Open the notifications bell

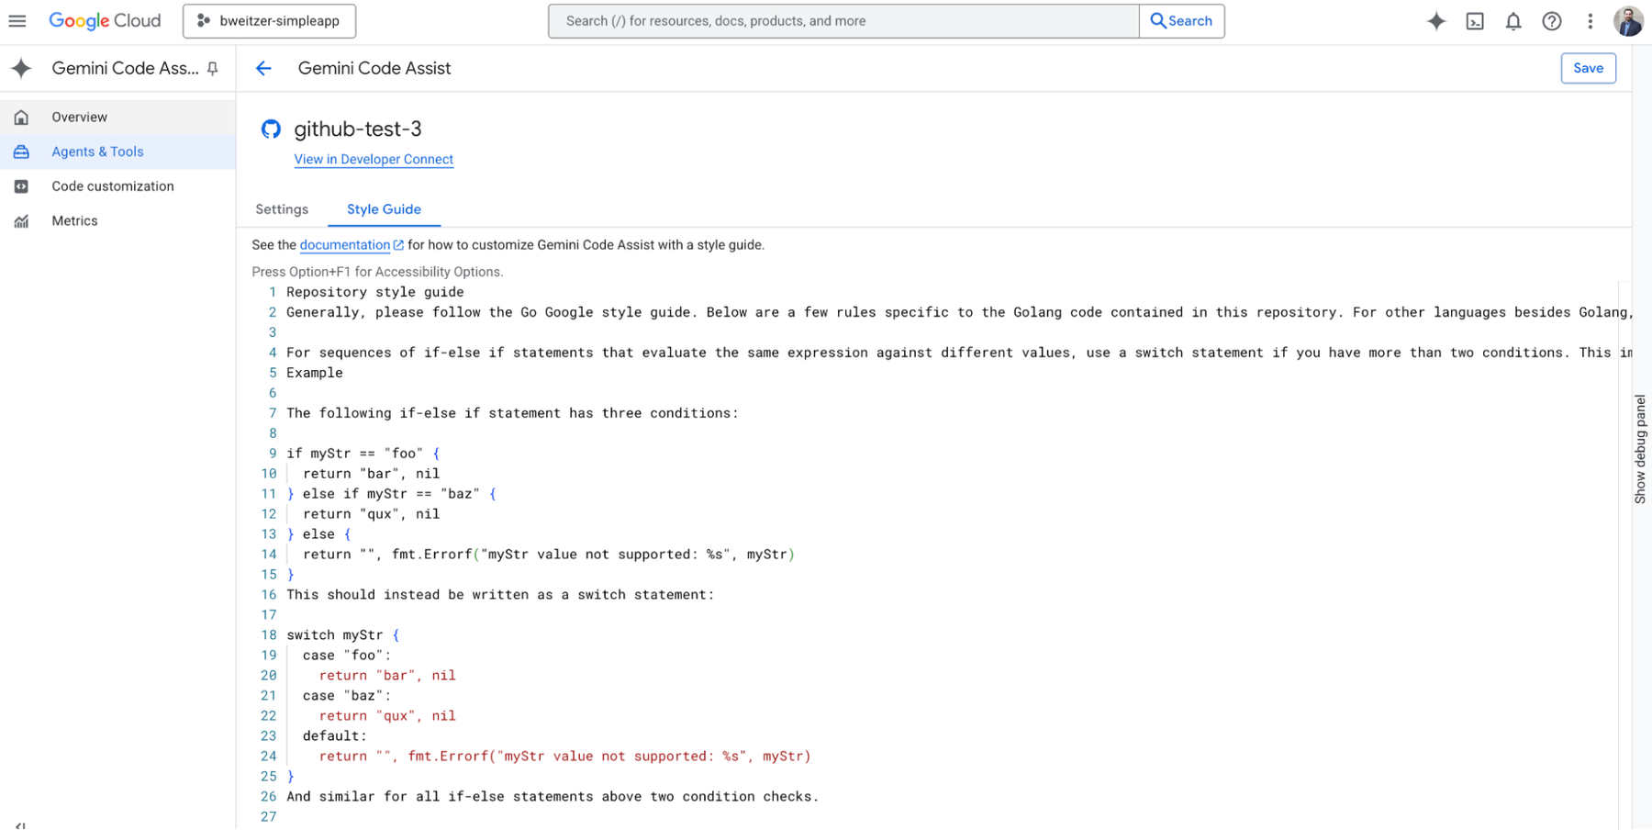1513,21
